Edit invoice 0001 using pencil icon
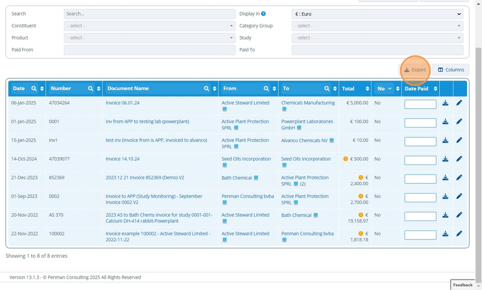The height and width of the screenshot is (290, 482). point(459,122)
